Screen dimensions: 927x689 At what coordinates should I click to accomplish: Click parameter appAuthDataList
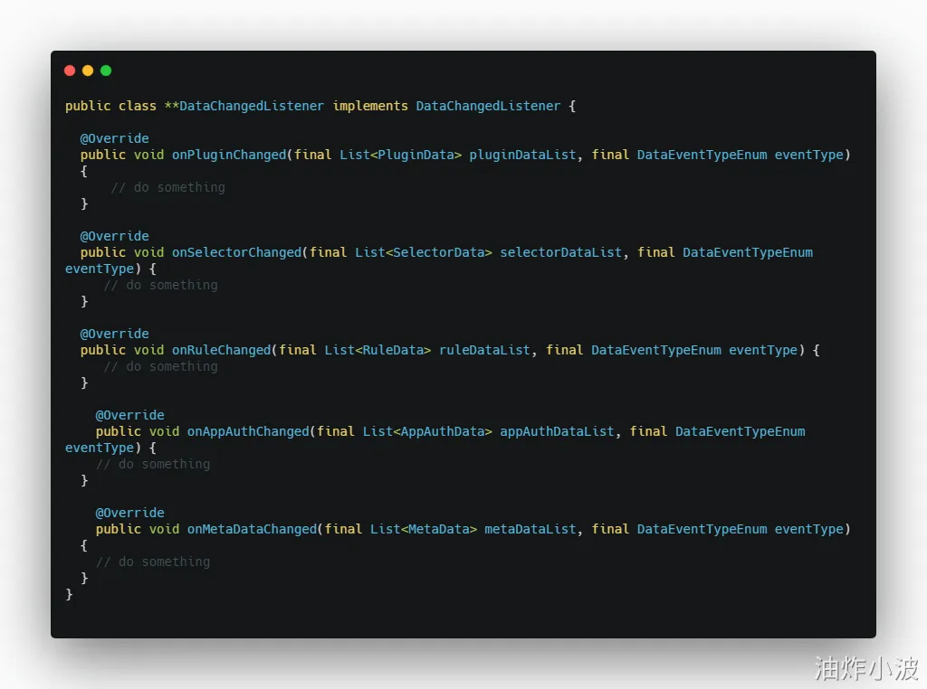point(557,431)
